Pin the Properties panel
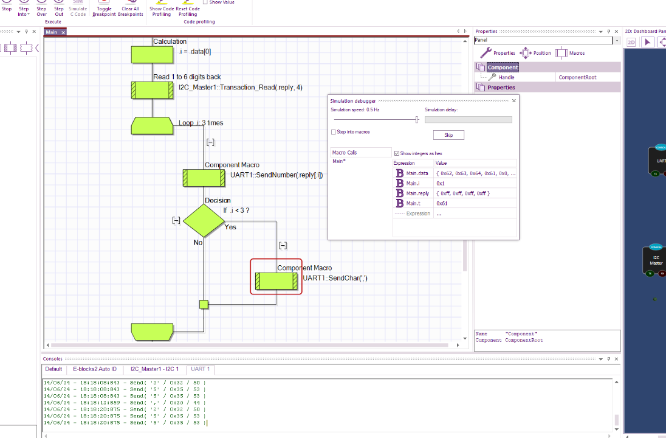Screen dimensions: 666x438 609,32
